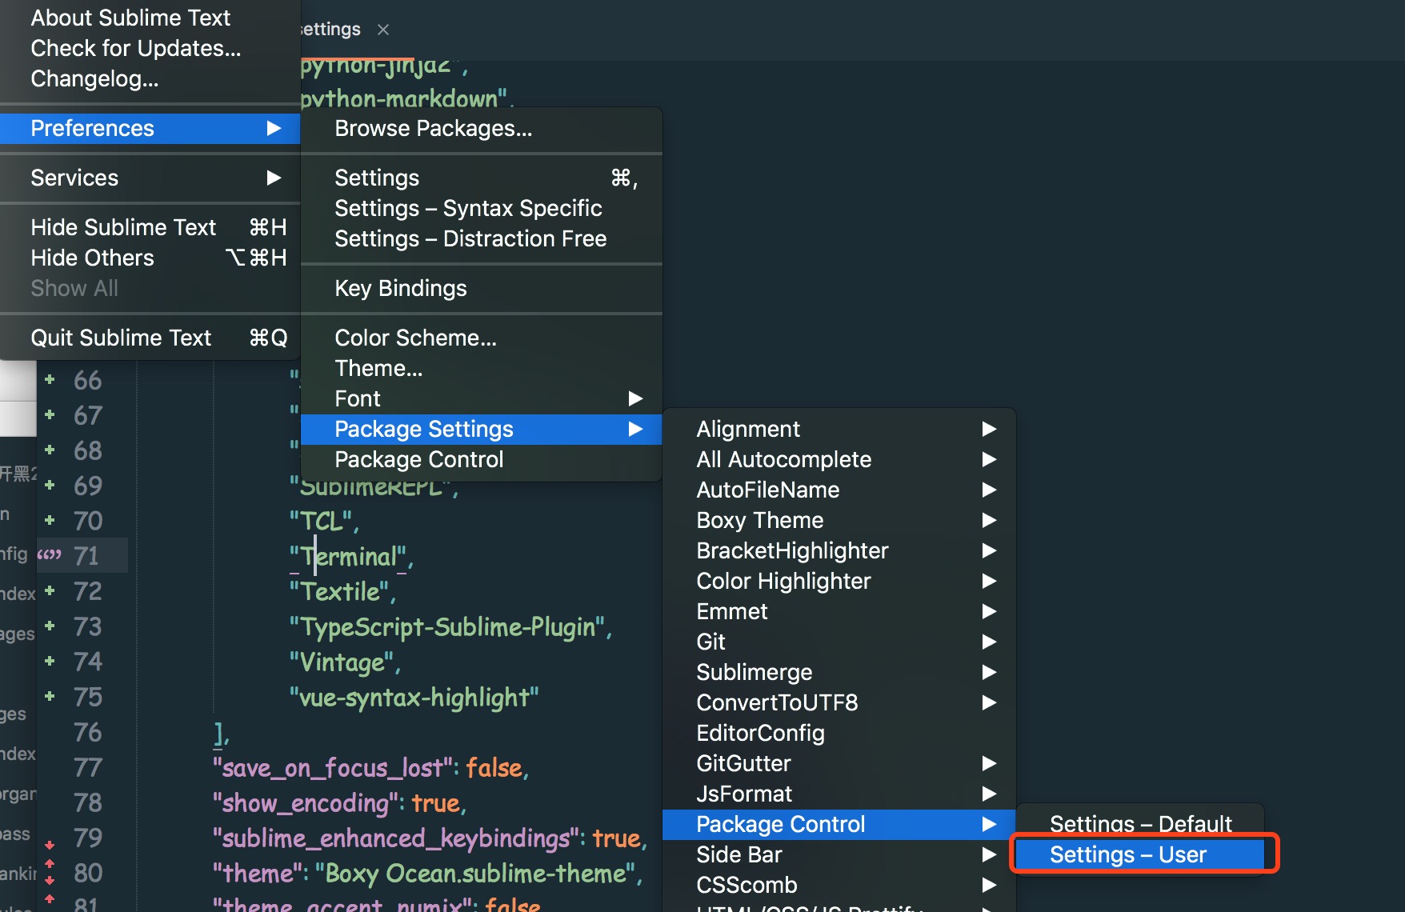Click the quote marker icon on line 71

pos(50,554)
